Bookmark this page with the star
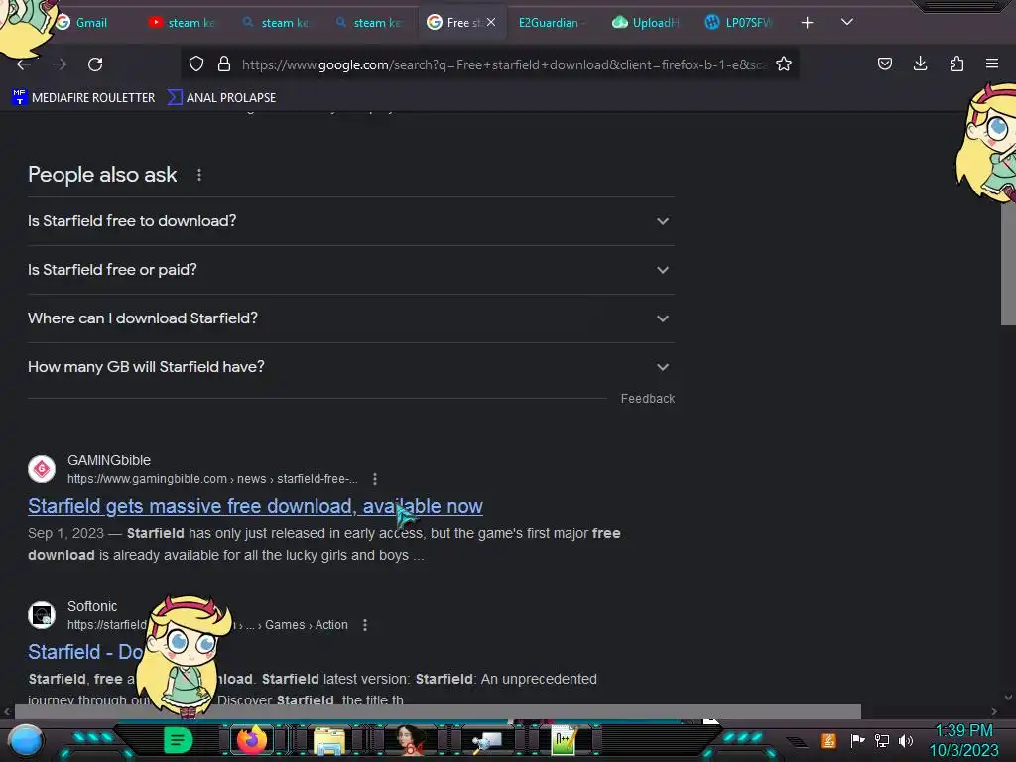This screenshot has height=762, width=1016. click(x=784, y=63)
